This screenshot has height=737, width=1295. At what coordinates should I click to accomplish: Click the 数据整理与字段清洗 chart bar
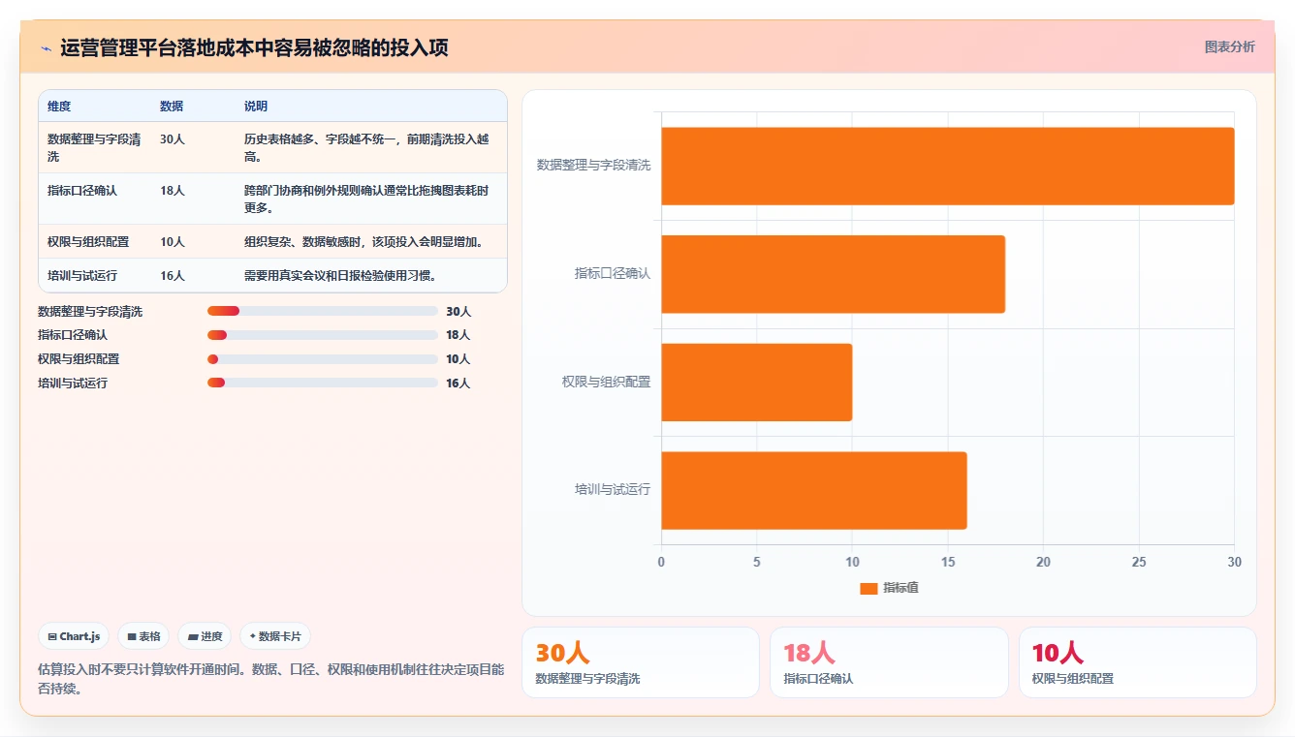click(948, 166)
